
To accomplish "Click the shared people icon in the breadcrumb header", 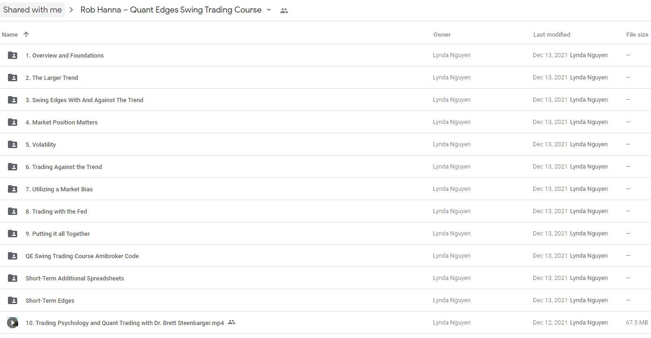I will (x=284, y=11).
